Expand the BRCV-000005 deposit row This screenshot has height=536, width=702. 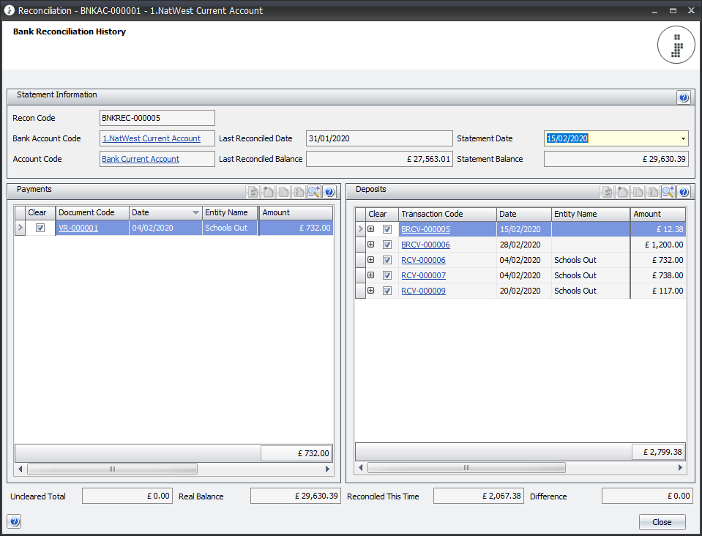(371, 229)
